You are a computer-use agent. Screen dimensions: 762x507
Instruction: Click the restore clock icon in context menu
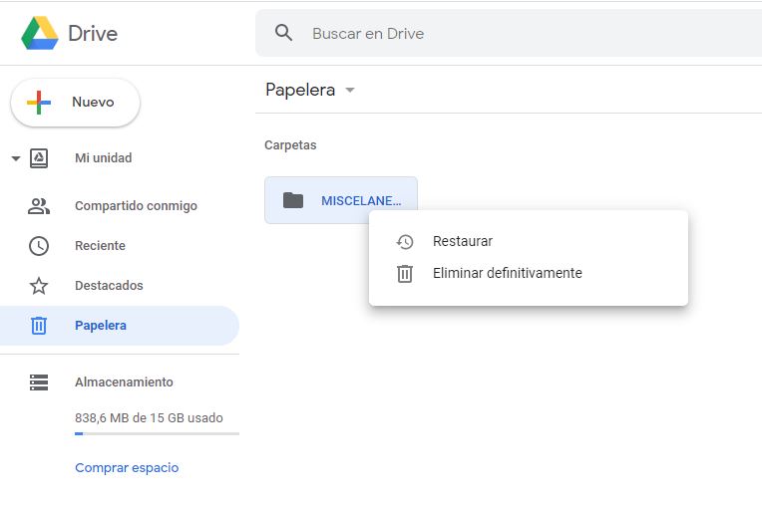[x=405, y=241]
